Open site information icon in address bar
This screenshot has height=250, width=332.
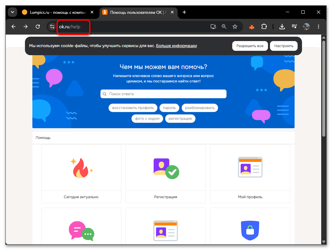click(x=52, y=27)
